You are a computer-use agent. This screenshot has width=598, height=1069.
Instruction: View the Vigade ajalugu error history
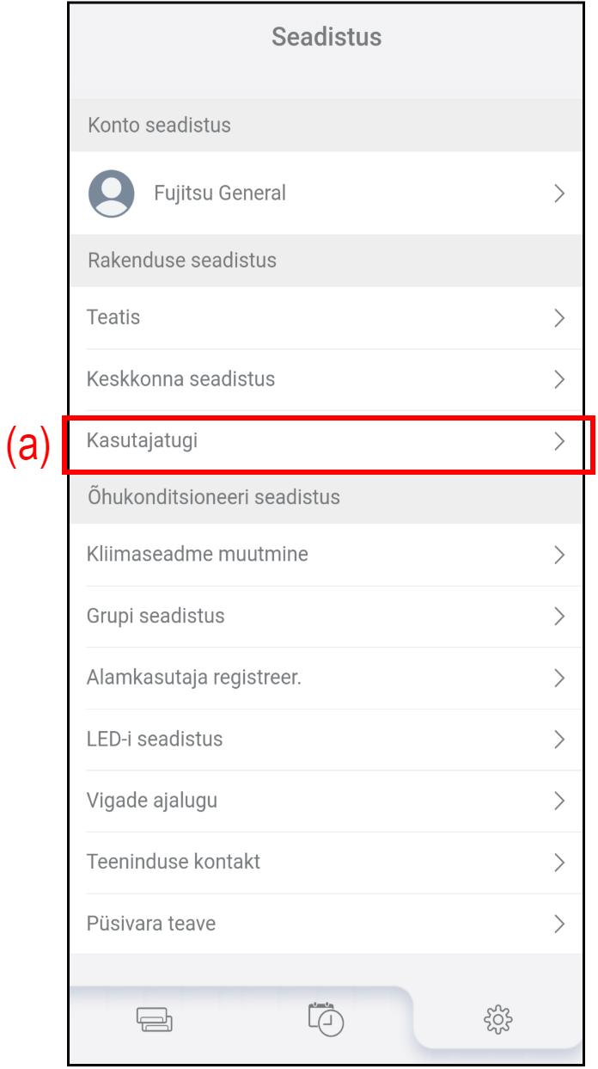(152, 801)
